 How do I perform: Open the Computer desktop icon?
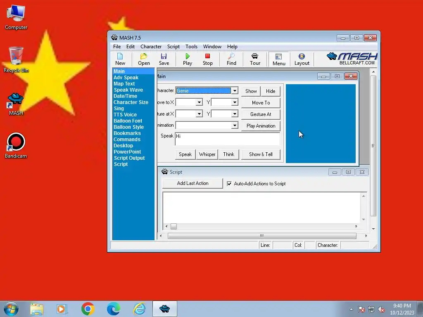pos(16,17)
